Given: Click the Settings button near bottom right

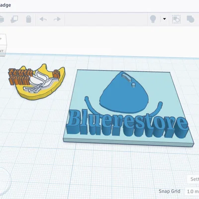Looking at the screenshot, I should 194,179.
